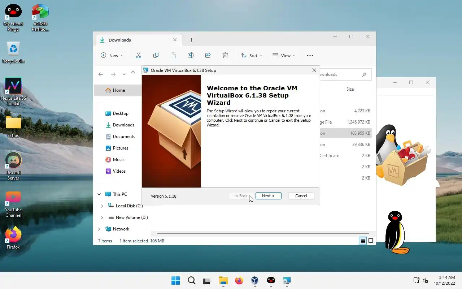Switch to large thumbnails view icon
The image size is (462, 289).
[x=370, y=241]
